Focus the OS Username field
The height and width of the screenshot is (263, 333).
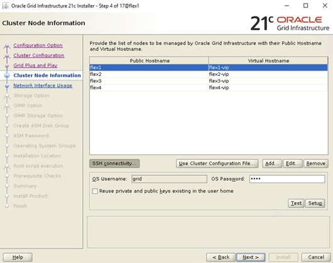(169, 179)
